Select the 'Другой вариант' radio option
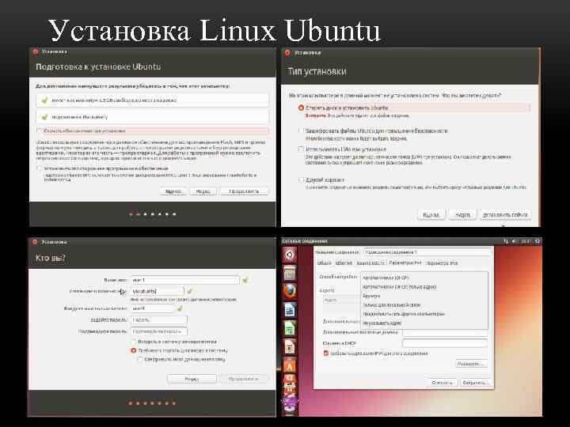This screenshot has width=570, height=427. 301,179
